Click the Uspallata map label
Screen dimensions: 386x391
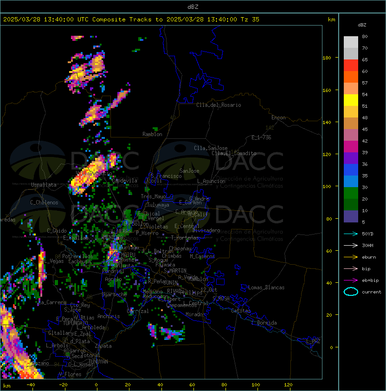pyautogui.click(x=44, y=185)
